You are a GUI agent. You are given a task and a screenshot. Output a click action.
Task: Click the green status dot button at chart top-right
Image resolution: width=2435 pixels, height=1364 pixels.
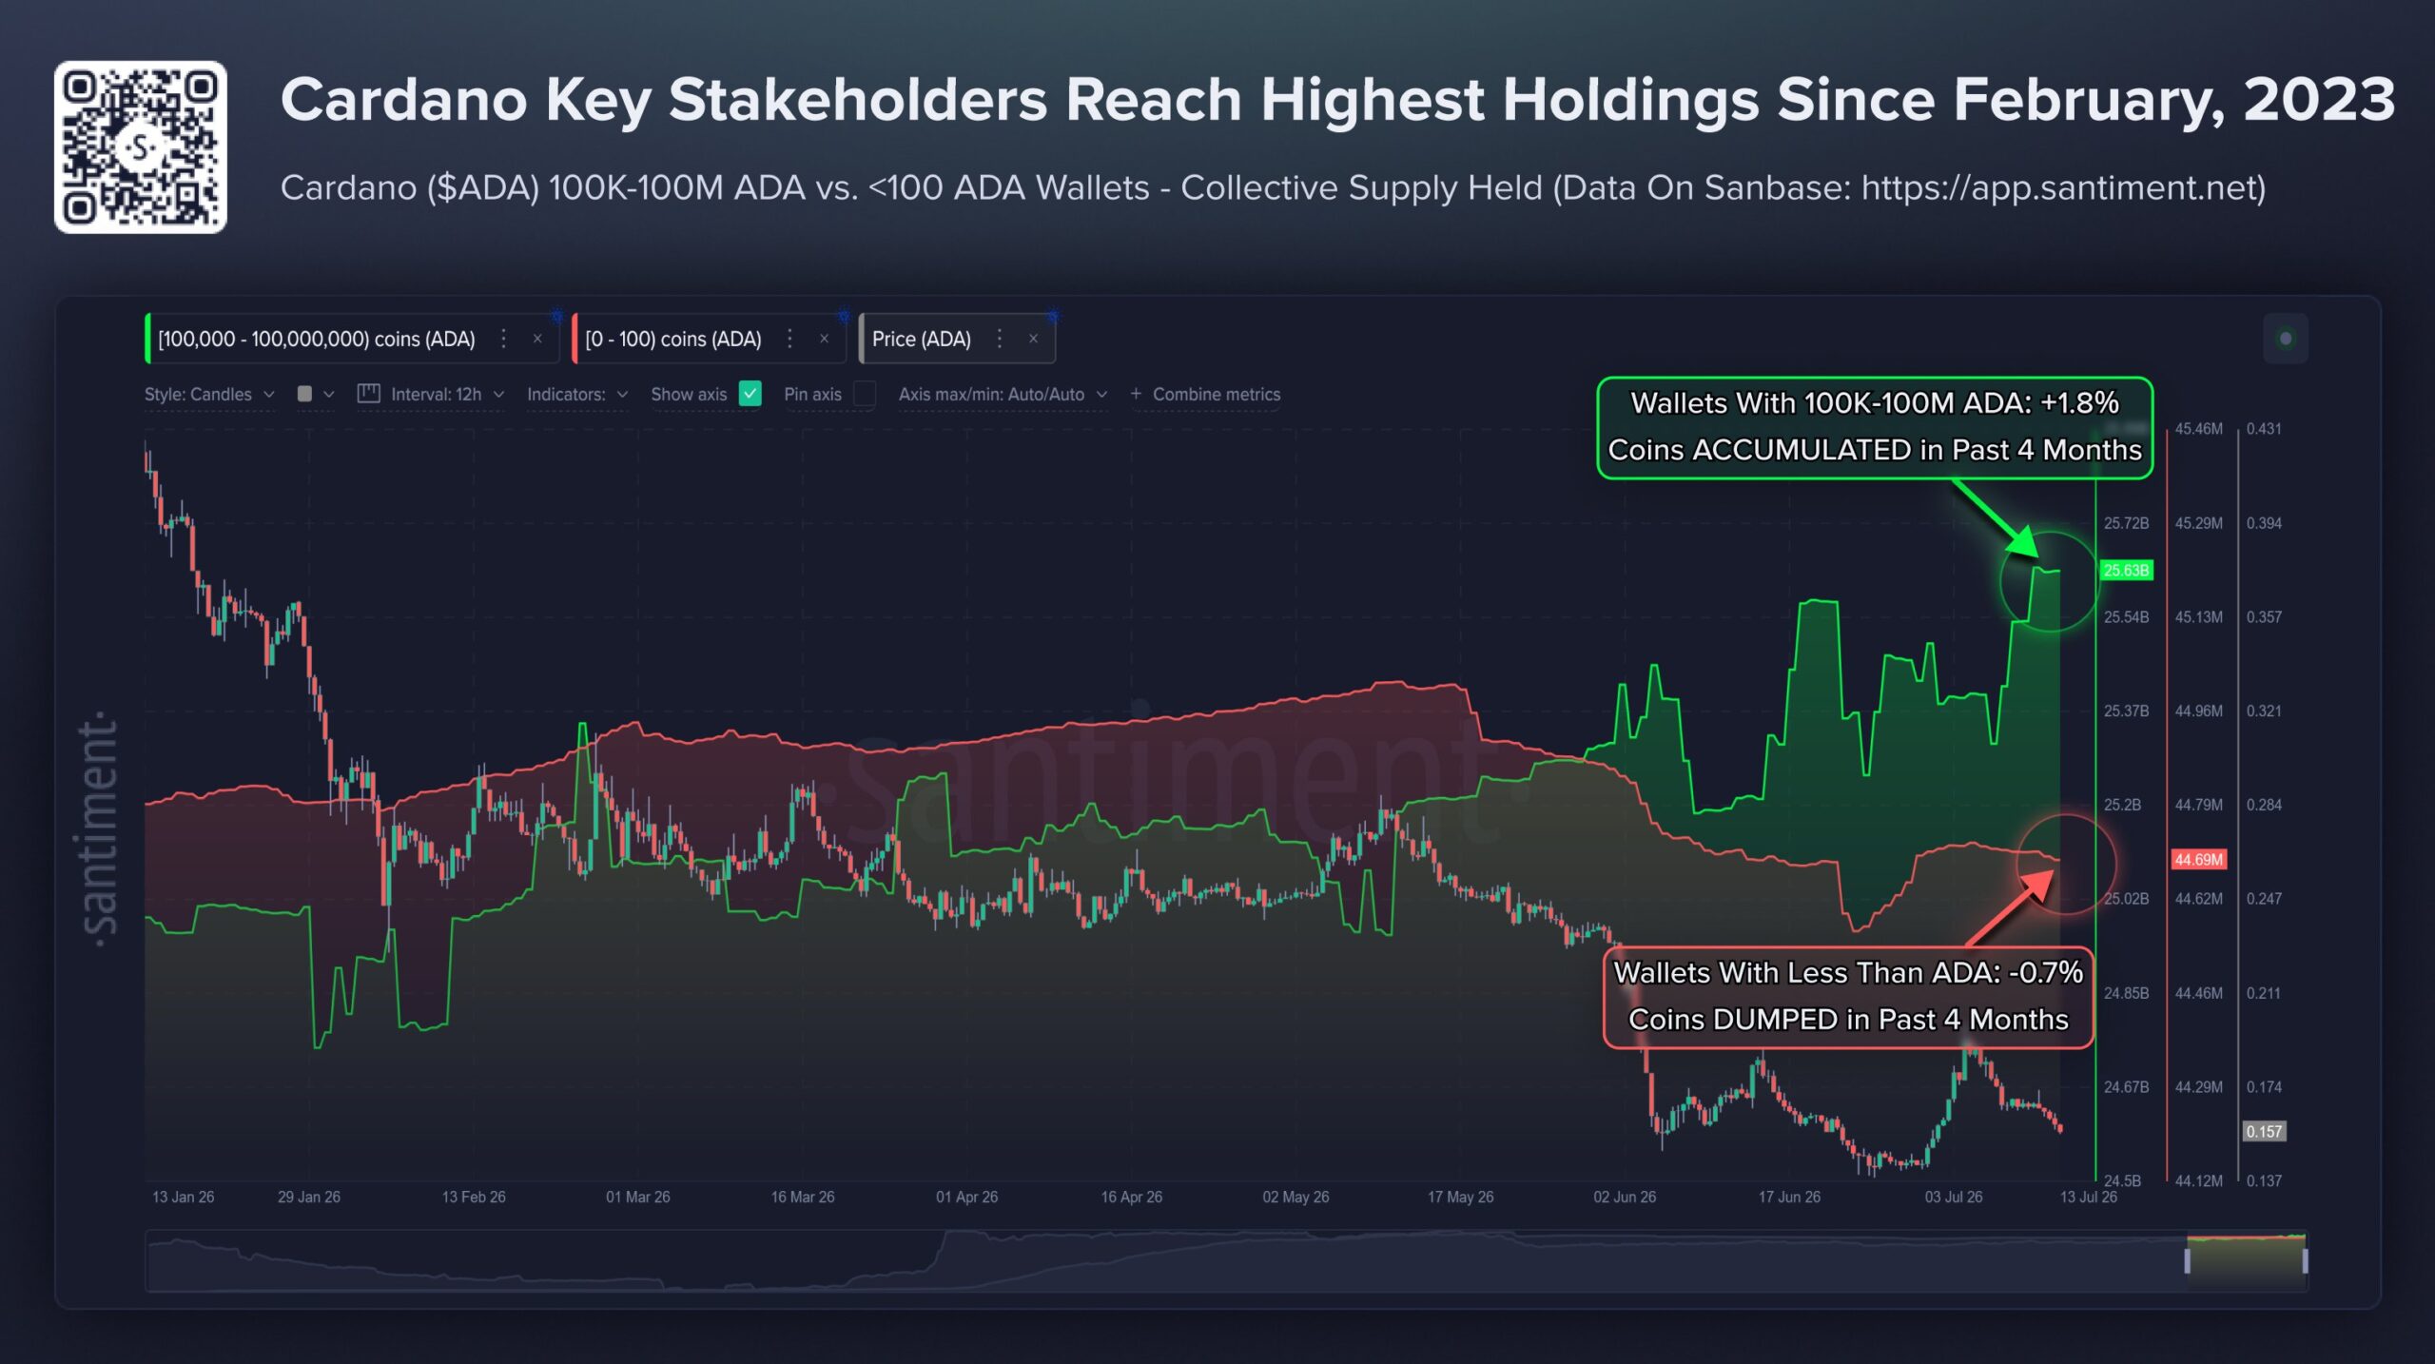[2286, 339]
